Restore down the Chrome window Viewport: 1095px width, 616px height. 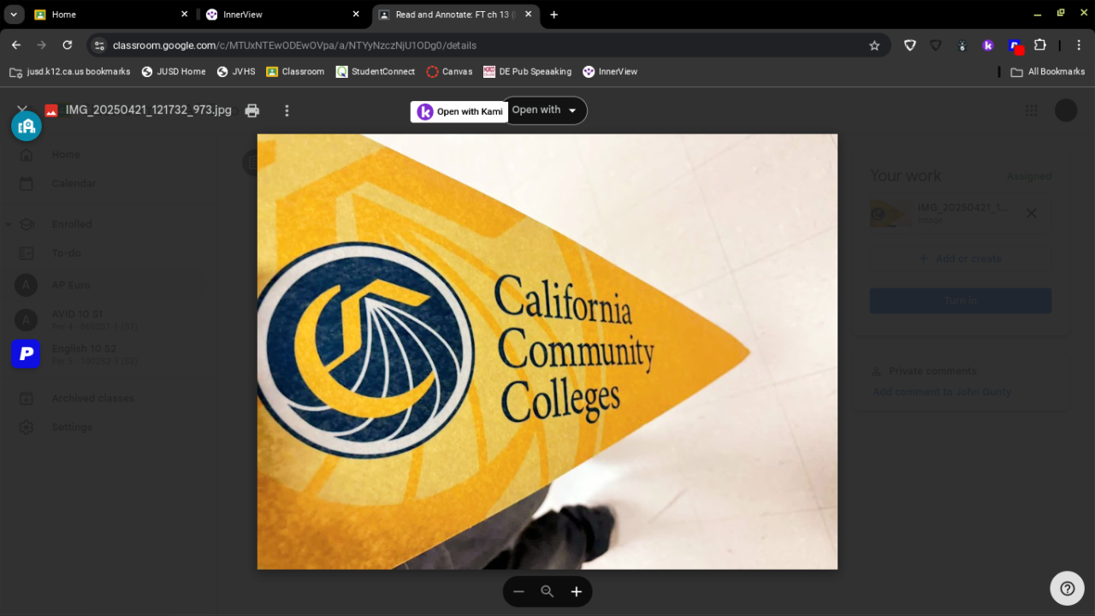[1061, 14]
